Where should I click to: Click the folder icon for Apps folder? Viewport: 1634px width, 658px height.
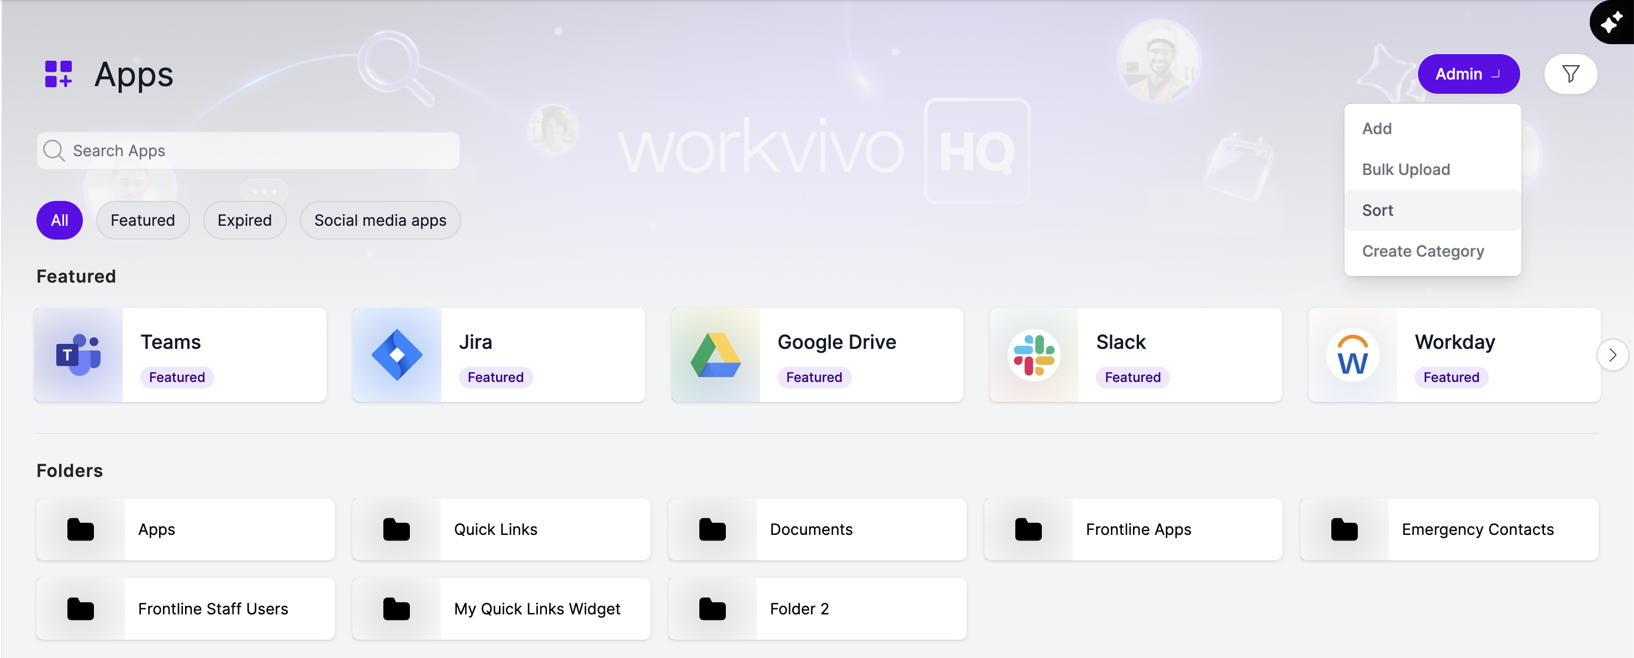pos(81,529)
